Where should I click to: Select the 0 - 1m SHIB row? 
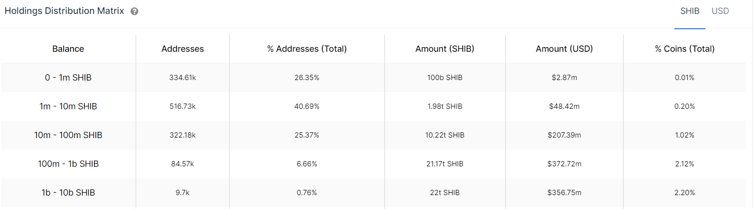(x=68, y=78)
